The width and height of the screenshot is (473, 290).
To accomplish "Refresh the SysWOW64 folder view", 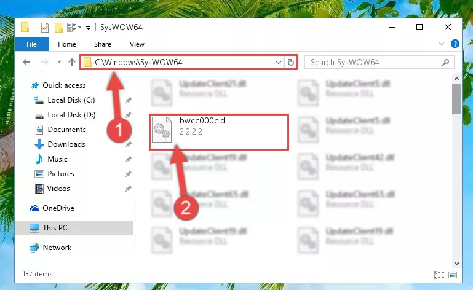I will point(291,63).
